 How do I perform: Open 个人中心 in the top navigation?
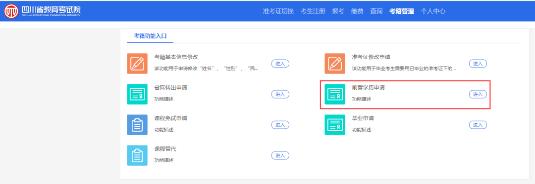point(433,11)
